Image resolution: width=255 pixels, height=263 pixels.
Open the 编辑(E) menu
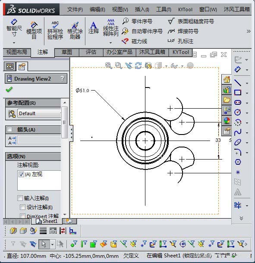tap(97, 9)
